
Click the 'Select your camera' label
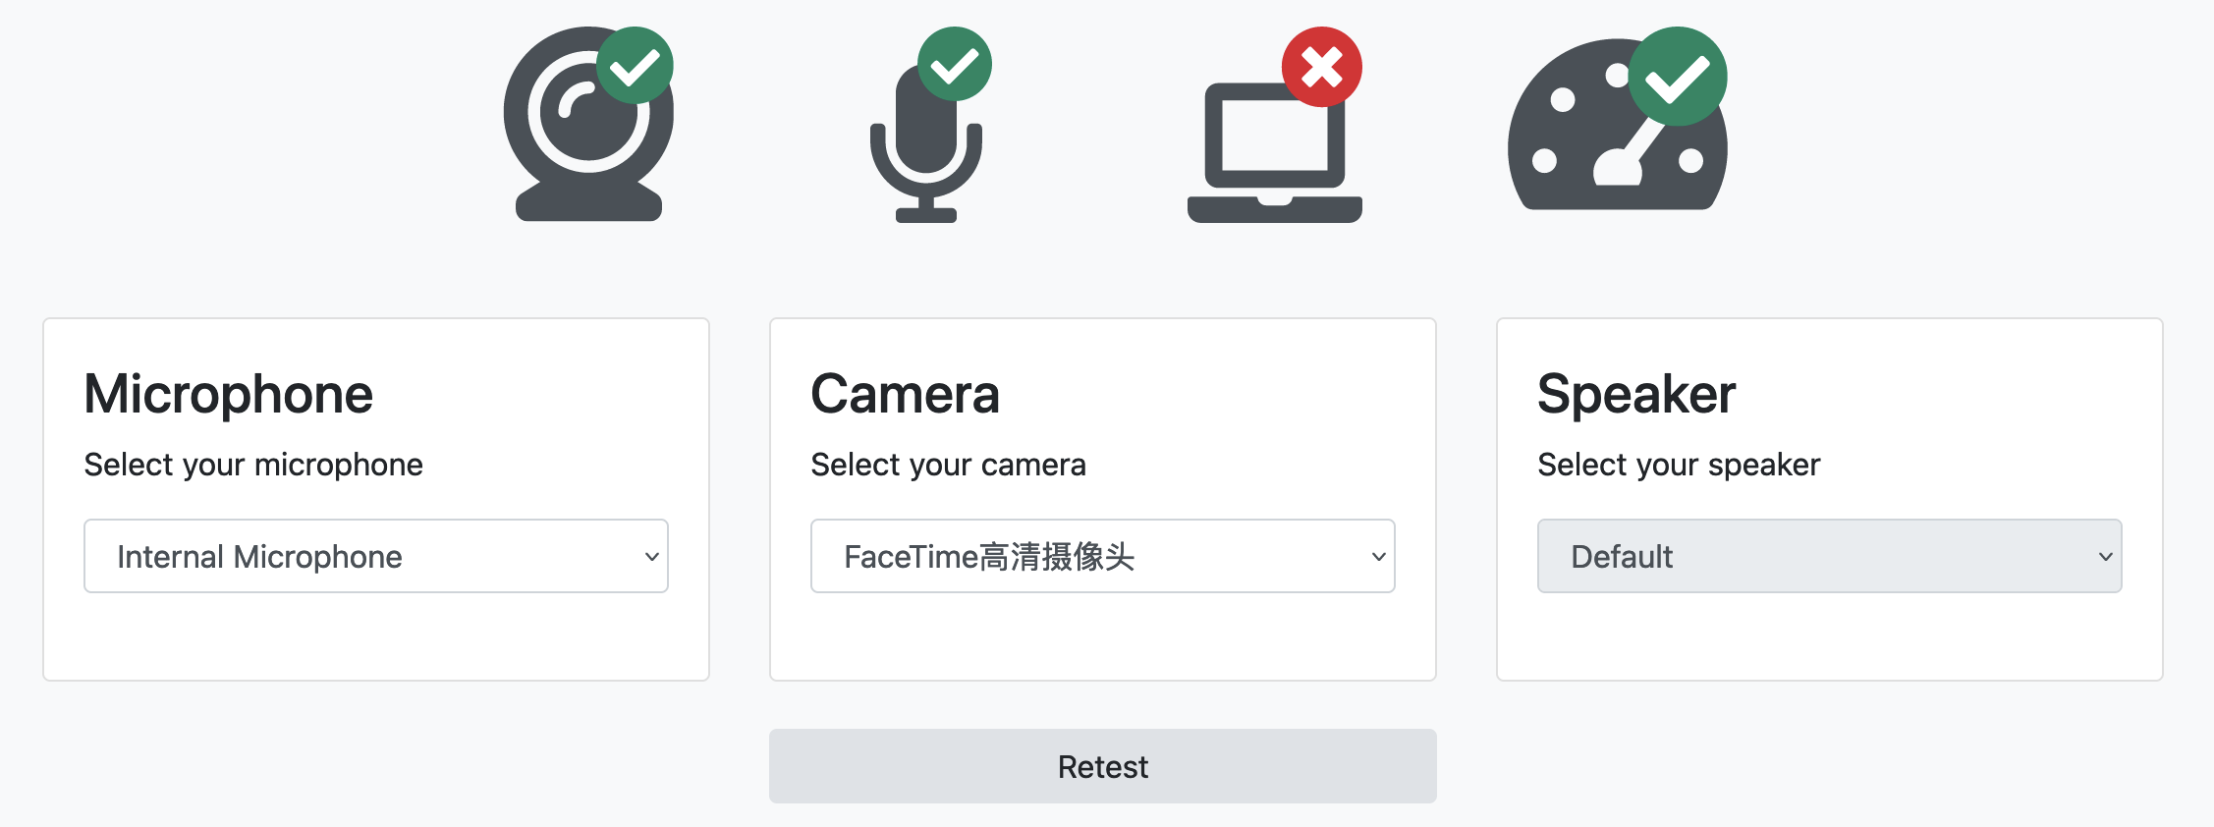(x=948, y=465)
